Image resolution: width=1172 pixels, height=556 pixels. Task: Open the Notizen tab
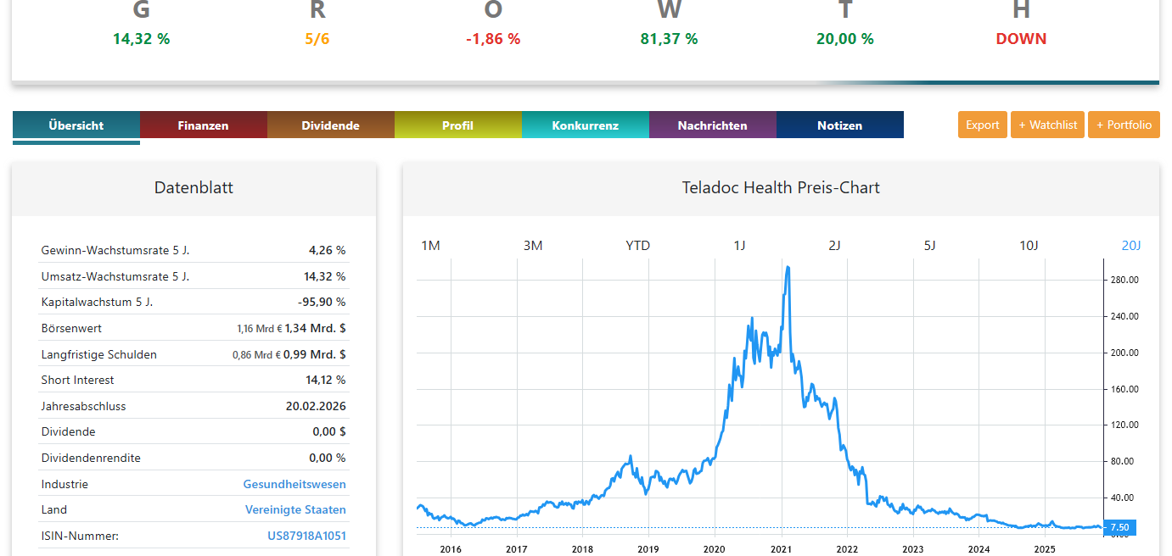point(839,125)
